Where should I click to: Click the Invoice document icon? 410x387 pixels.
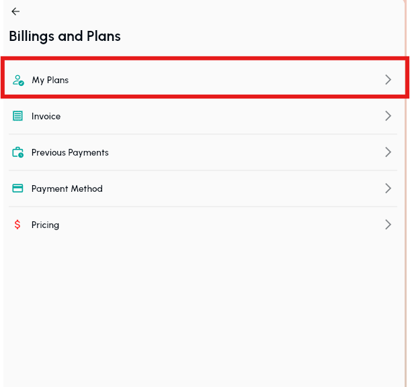(17, 116)
